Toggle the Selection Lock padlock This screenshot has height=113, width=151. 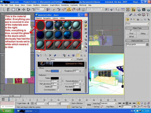tap(28, 103)
